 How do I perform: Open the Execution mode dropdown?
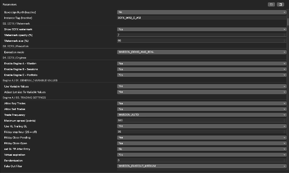point(202,52)
